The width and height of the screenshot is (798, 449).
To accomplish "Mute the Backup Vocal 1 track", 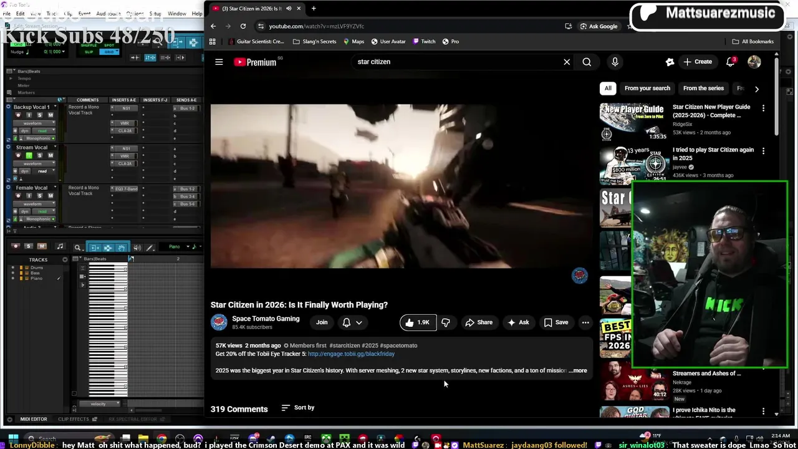I will pyautogui.click(x=50, y=115).
